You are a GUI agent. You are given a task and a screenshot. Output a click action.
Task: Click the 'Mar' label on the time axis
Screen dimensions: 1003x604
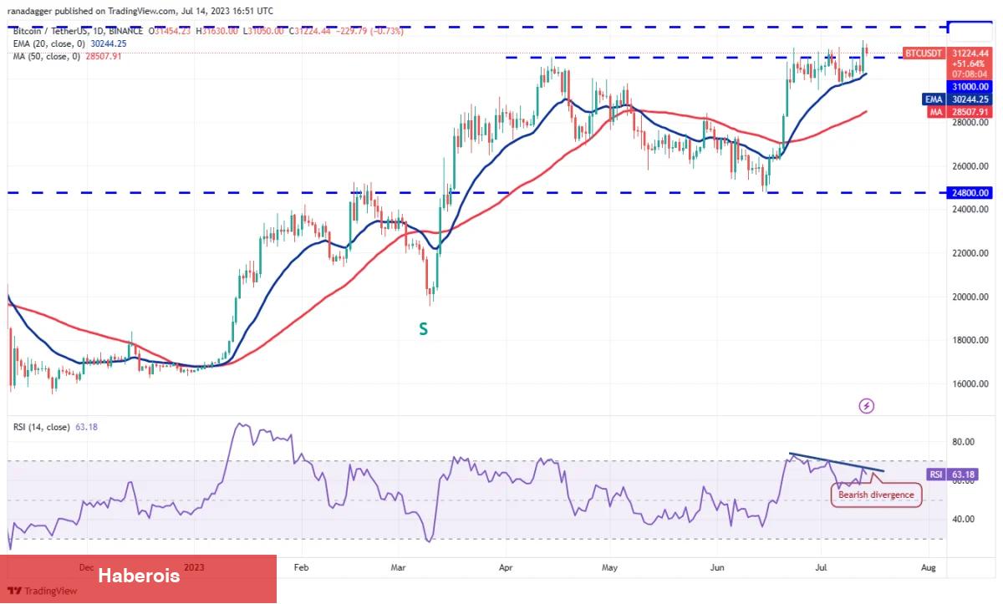click(398, 566)
